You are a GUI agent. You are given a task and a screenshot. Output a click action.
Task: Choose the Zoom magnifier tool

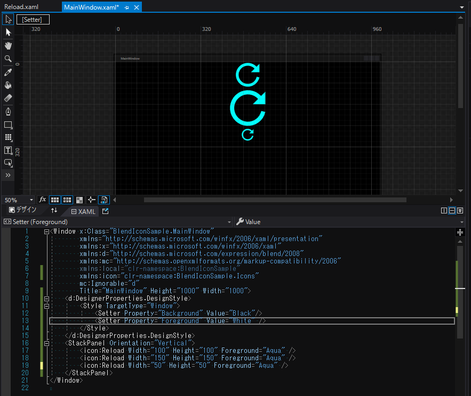(8, 59)
